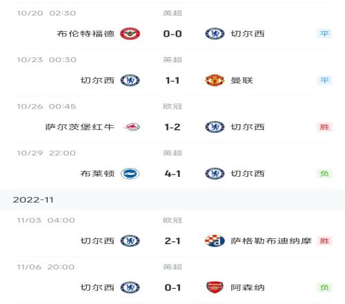Image resolution: width=345 pixels, height=304 pixels.
Task: Open the 1-2 Salzburg vs Chelsea score
Action: point(172,127)
